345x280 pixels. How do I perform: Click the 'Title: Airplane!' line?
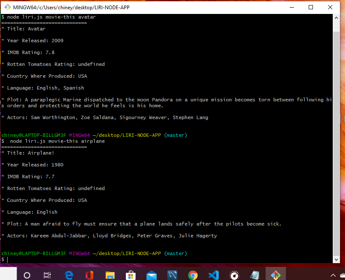pos(28,153)
